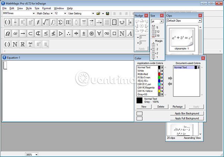Click the box background color swatch
Viewport: 224px width, 157px height.
[140, 114]
